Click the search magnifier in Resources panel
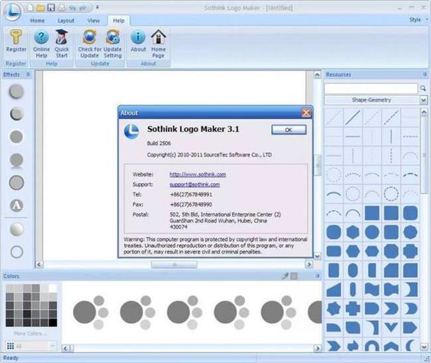The height and width of the screenshot is (363, 431). 423,88
